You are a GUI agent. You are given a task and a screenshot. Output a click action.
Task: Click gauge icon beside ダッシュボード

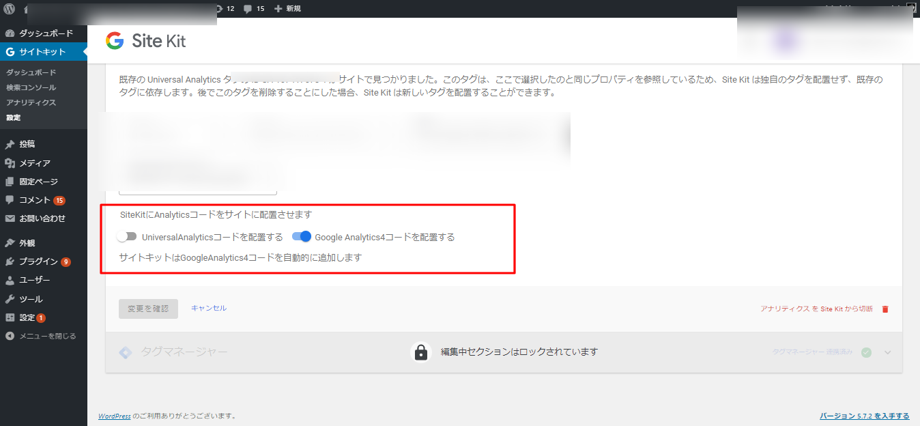(x=10, y=33)
